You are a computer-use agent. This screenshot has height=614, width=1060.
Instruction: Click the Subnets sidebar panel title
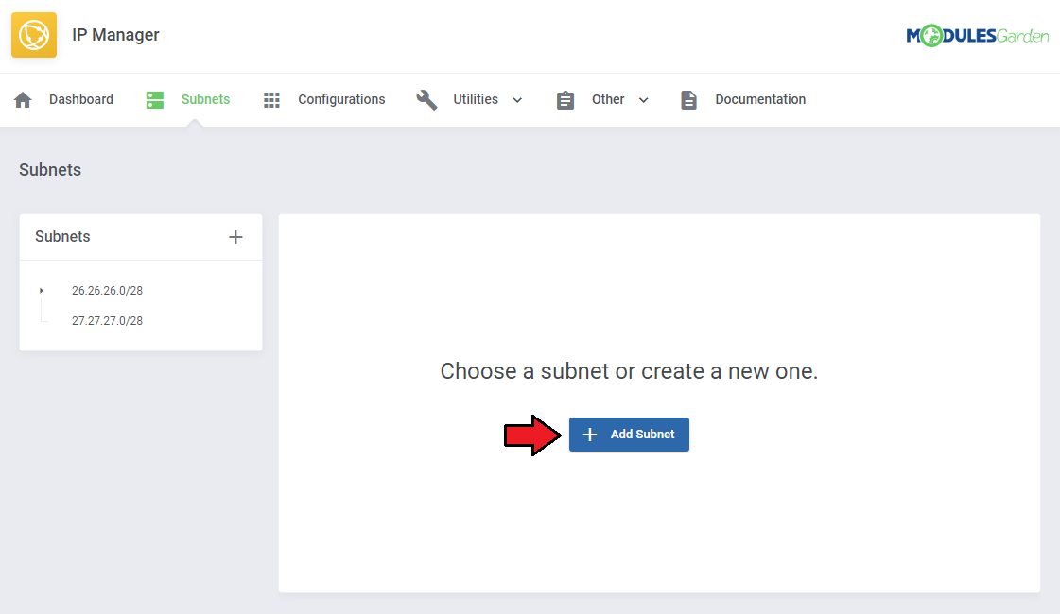[62, 236]
